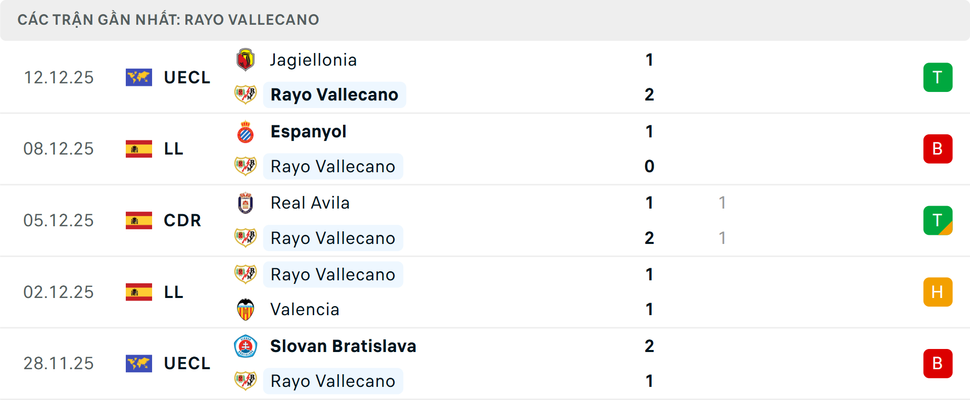Select the Real Avila club crest
The width and height of the screenshot is (970, 400).
[x=246, y=202]
